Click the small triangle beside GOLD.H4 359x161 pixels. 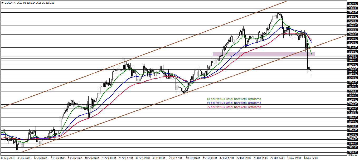[3, 3]
